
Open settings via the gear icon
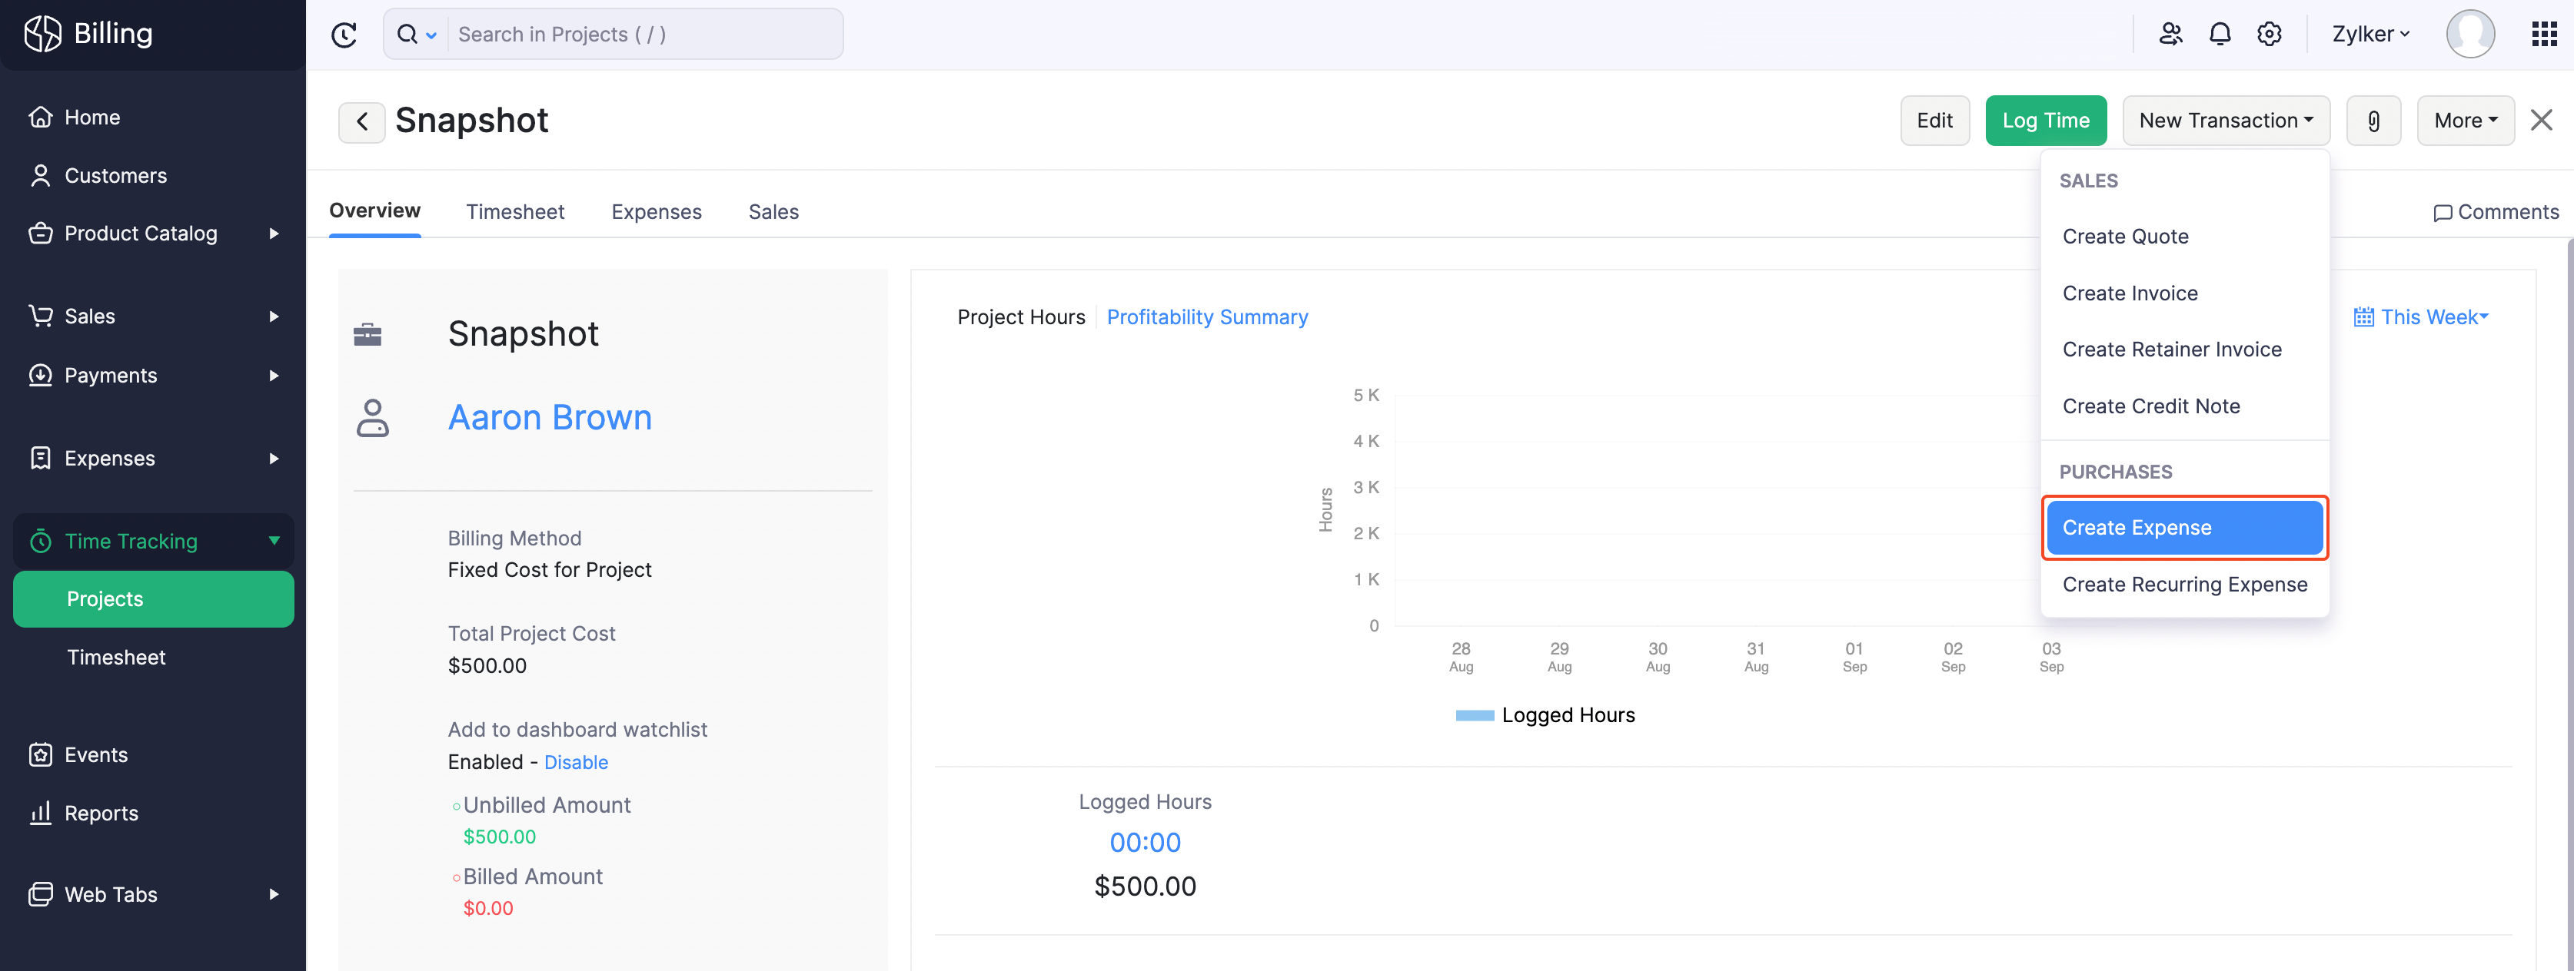click(2268, 33)
